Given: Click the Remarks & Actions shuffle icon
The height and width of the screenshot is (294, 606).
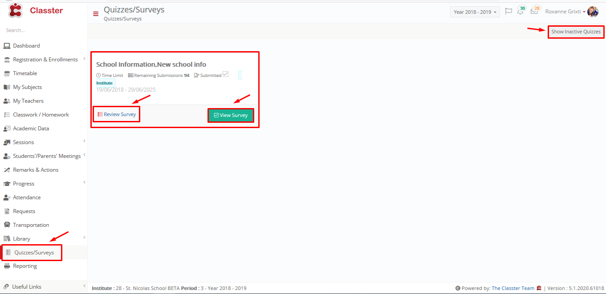Looking at the screenshot, I should point(7,170).
